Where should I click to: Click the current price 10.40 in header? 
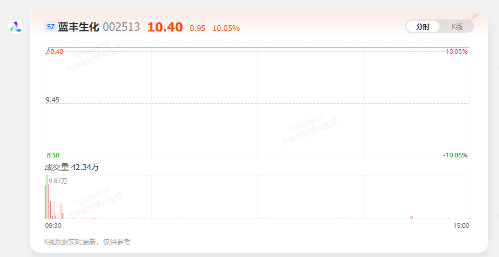tap(165, 27)
